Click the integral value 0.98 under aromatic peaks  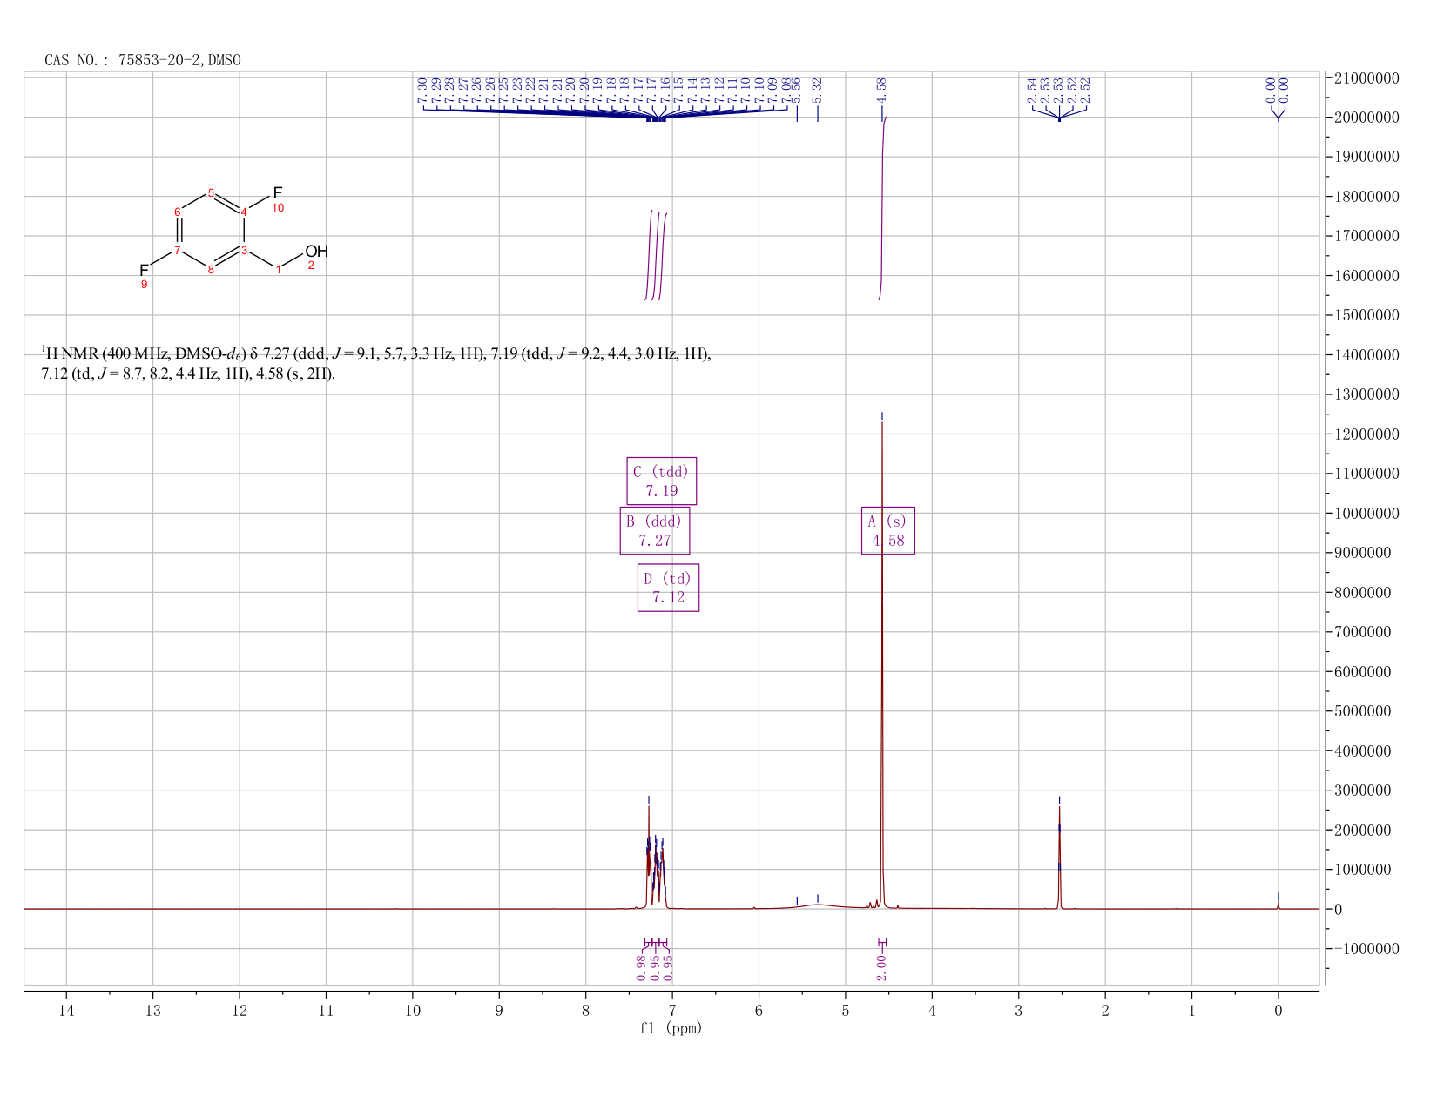pyautogui.click(x=641, y=966)
